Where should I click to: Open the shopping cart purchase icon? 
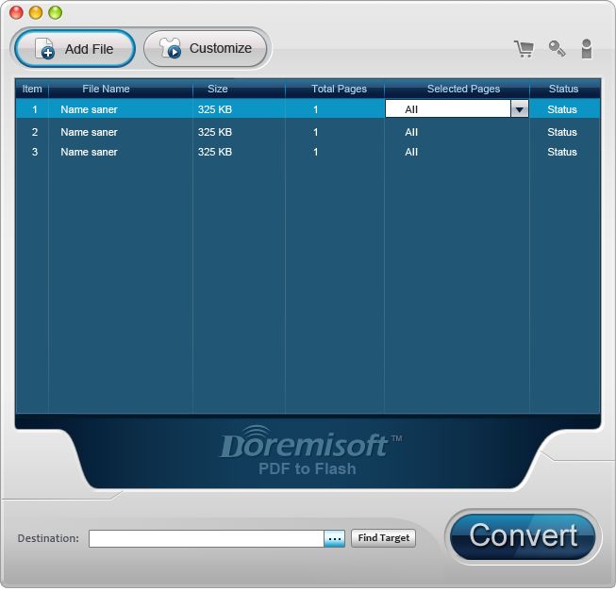(x=524, y=49)
